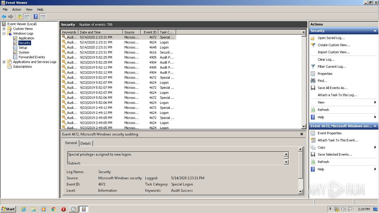Click Create Custom View funnel icon

tap(313, 45)
